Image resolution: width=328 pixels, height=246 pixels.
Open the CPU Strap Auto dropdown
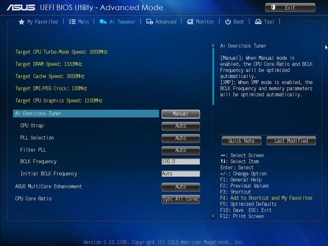click(x=181, y=126)
